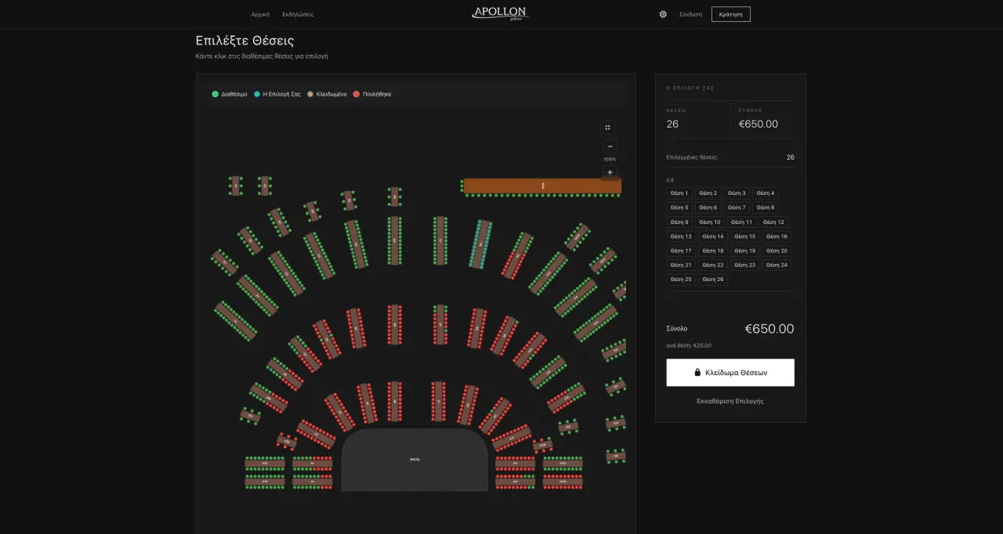This screenshot has height=534, width=1003.
Task: Open the settings gear in the header
Action: [x=663, y=14]
